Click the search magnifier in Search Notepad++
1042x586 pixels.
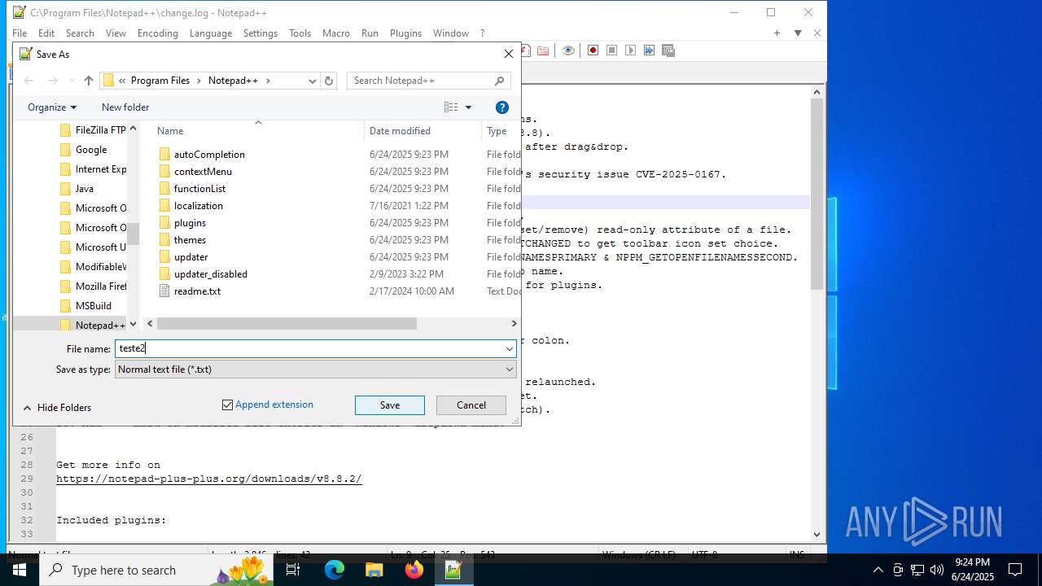500,81
